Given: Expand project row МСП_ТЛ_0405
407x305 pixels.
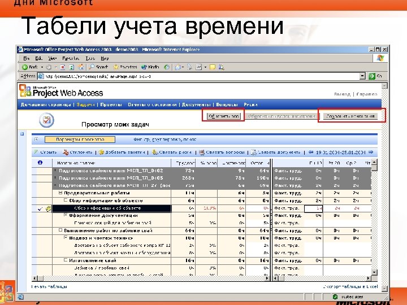Looking at the screenshot, I should pos(55,178).
